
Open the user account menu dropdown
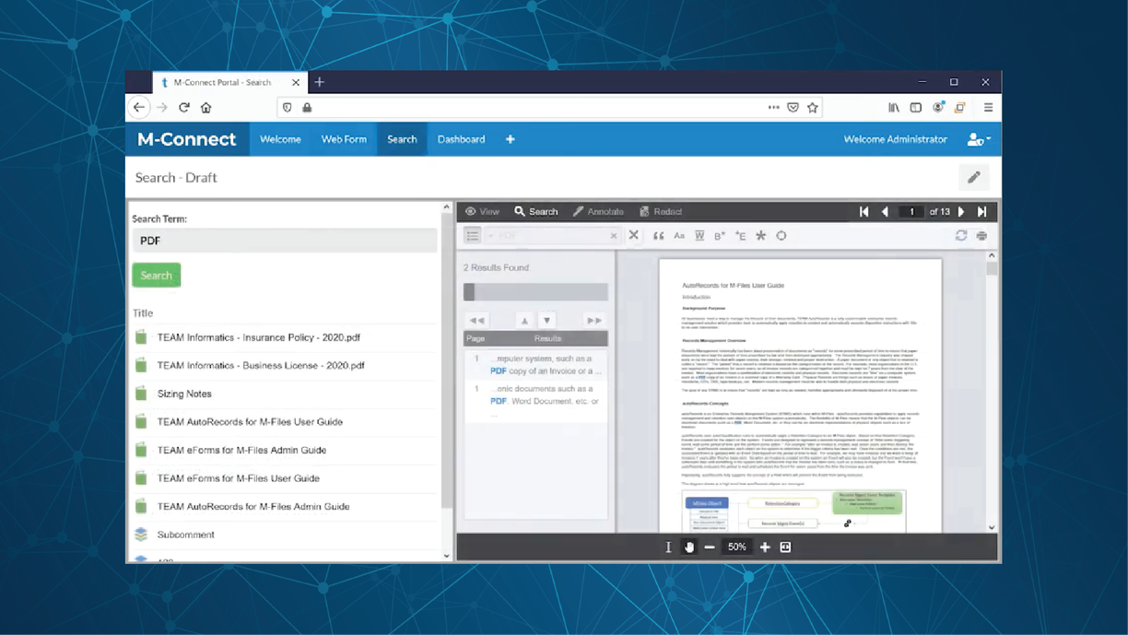tap(979, 140)
